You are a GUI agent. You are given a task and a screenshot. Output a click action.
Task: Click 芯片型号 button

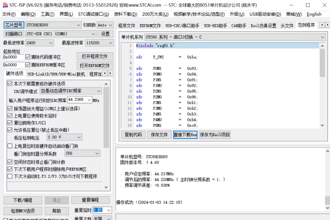[x=14, y=25]
